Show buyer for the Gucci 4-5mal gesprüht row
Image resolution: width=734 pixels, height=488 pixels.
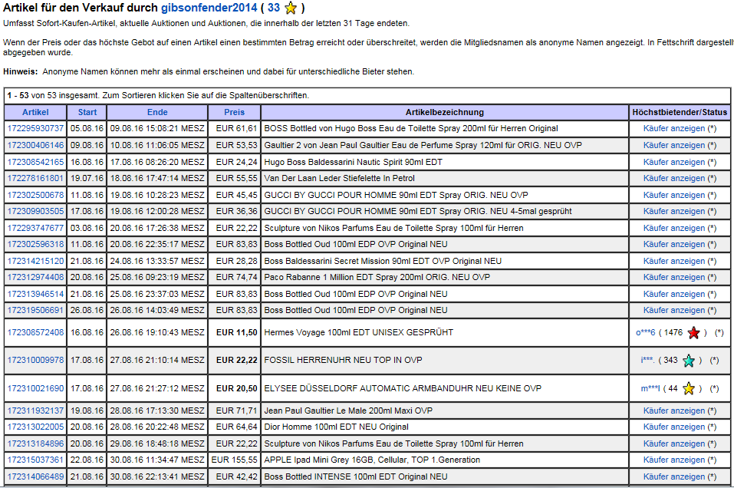[x=674, y=211]
